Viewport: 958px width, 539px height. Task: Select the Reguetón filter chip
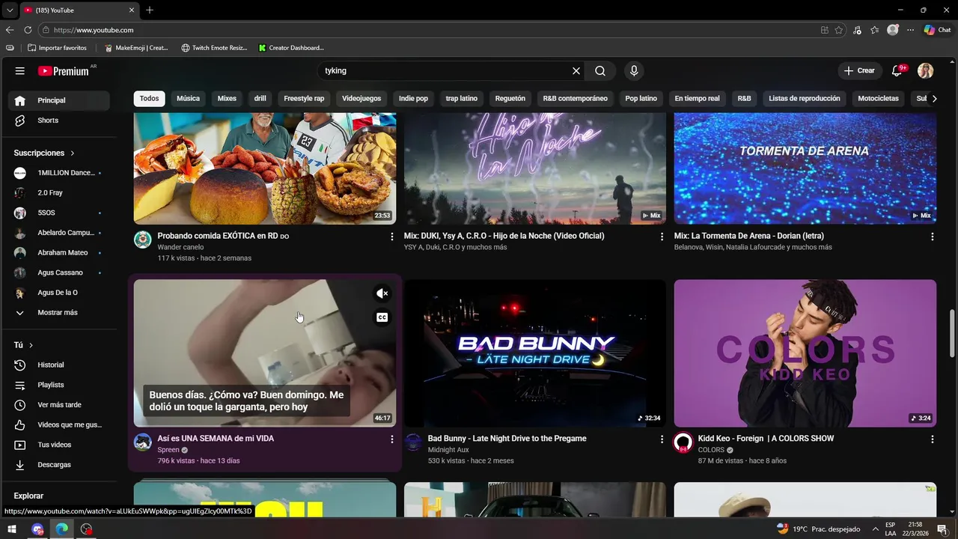[x=510, y=98]
